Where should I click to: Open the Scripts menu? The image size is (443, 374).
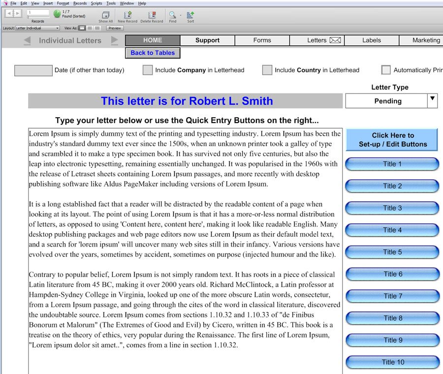(x=96, y=3)
